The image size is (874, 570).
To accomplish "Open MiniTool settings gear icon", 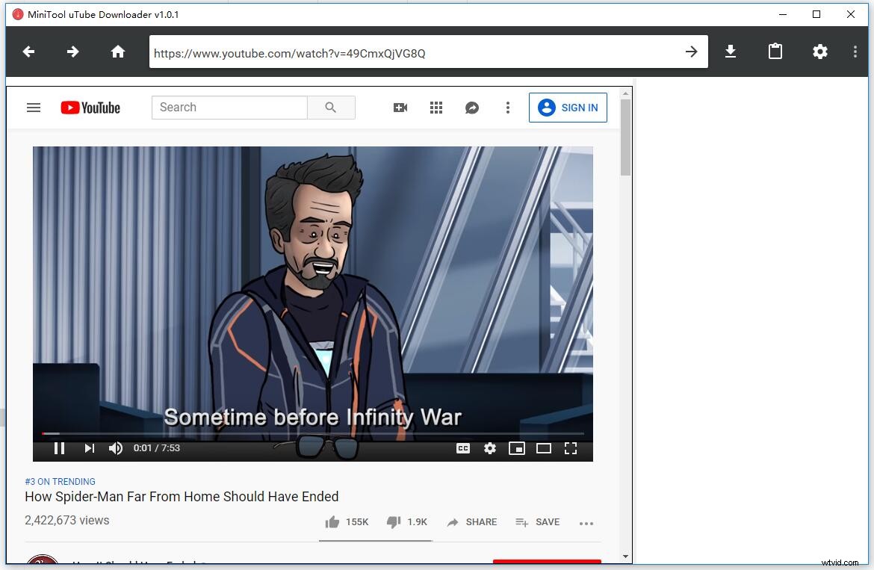I will pos(820,52).
